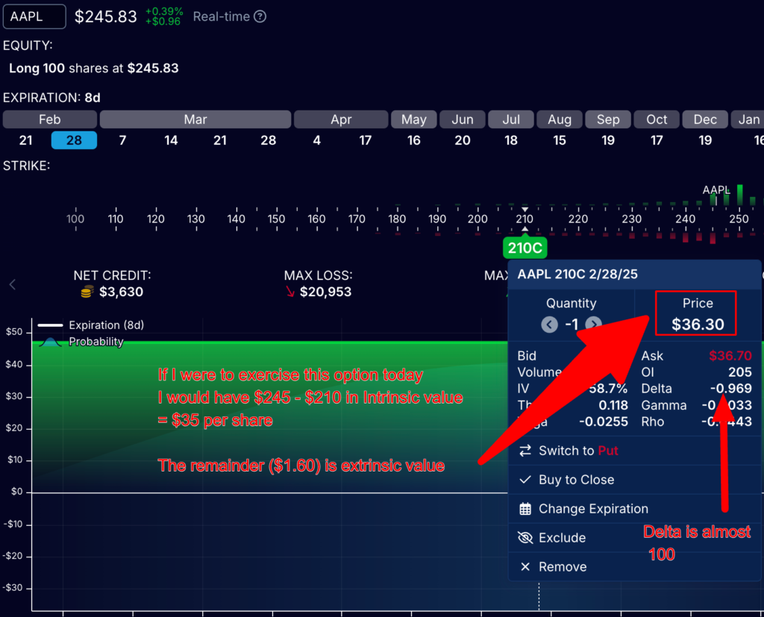Click the green 210C strike marker
This screenshot has height=617, width=764.
pos(525,248)
